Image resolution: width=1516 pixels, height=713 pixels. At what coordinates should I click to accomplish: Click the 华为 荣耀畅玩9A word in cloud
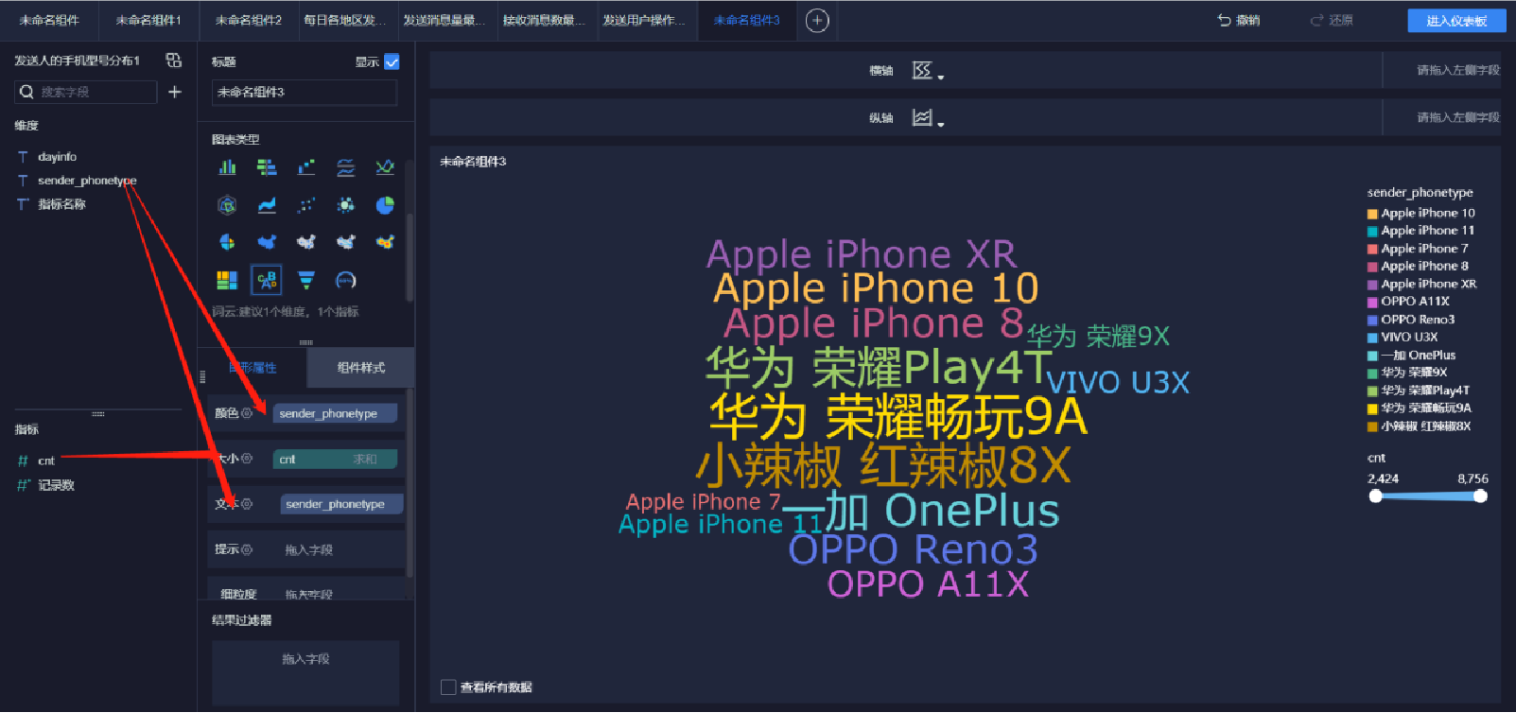coord(897,417)
